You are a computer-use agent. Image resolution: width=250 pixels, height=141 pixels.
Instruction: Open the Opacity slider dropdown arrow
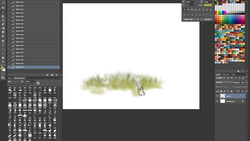(246, 83)
